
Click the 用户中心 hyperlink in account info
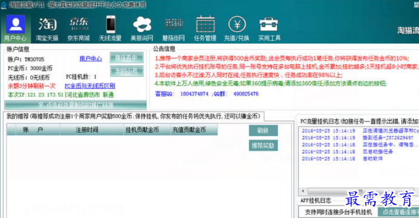[90, 58]
